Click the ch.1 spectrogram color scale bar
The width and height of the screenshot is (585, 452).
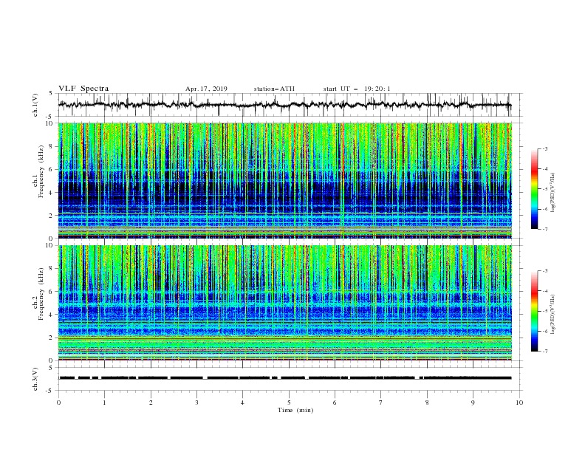[534, 189]
